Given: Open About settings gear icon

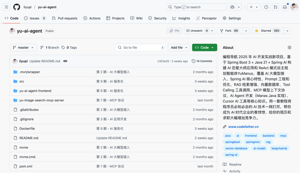Looking at the screenshot, I should click(x=289, y=47).
